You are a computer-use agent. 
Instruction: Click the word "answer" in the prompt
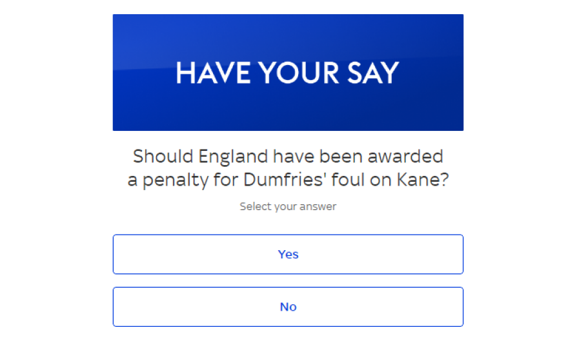tap(321, 207)
